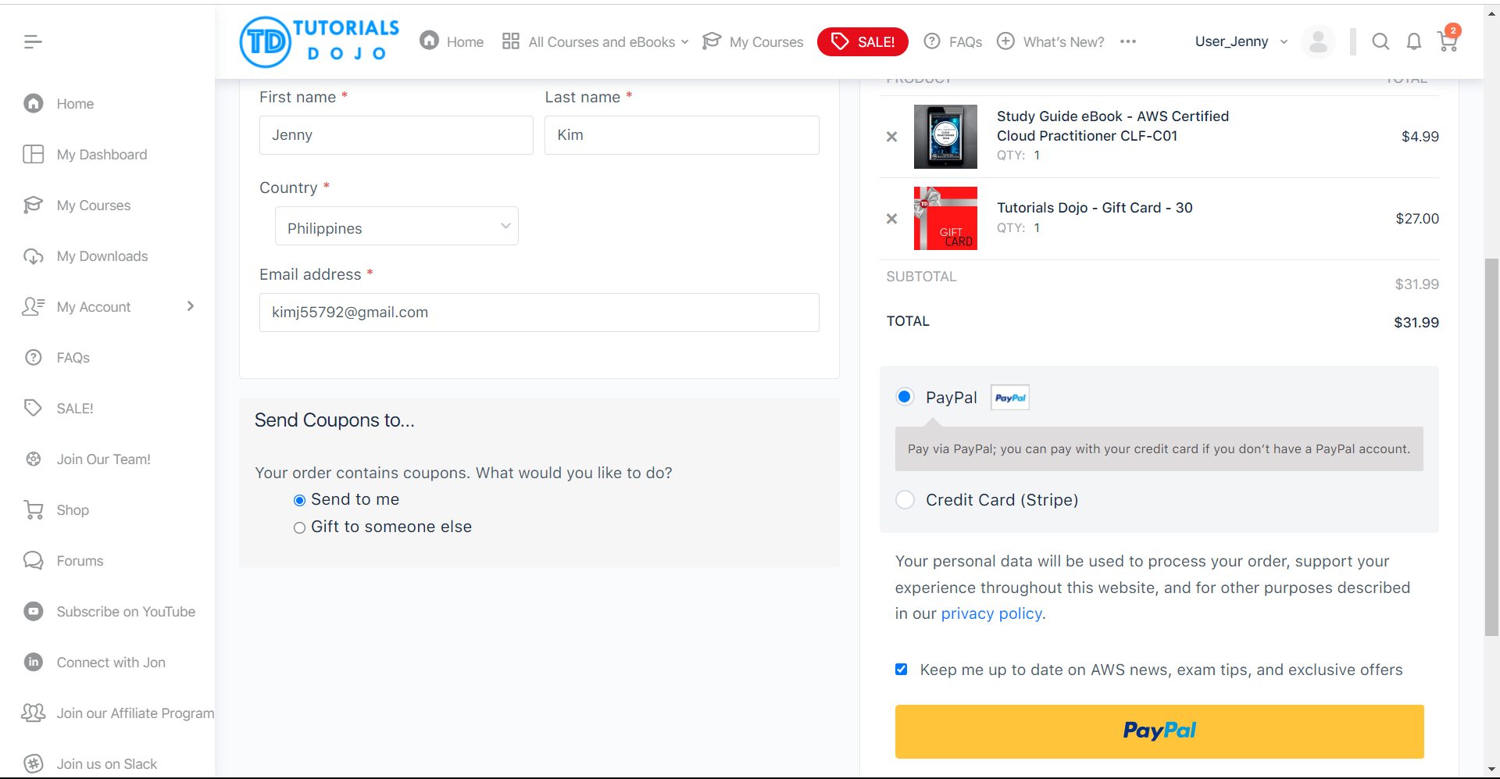Image resolution: width=1500 pixels, height=779 pixels.
Task: Open the three-dots more menu
Action: click(1127, 42)
